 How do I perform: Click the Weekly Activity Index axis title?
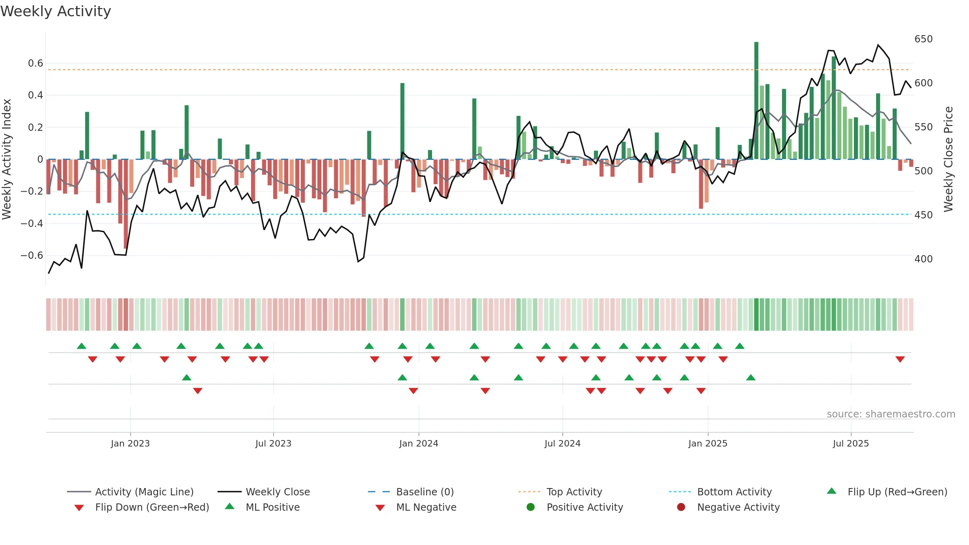click(7, 159)
